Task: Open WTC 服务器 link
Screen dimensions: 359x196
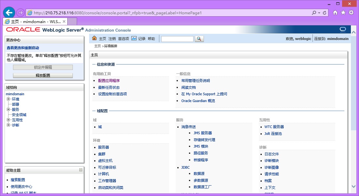Action: point(274,127)
